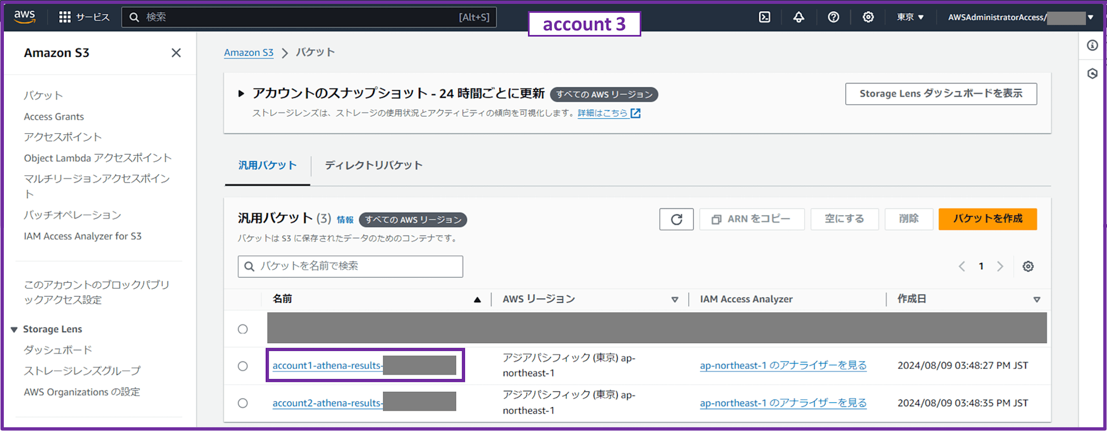Viewport: 1107px width, 431px height.
Task: Open Storage Lens ダッシュボード in sidebar
Action: (x=58, y=350)
